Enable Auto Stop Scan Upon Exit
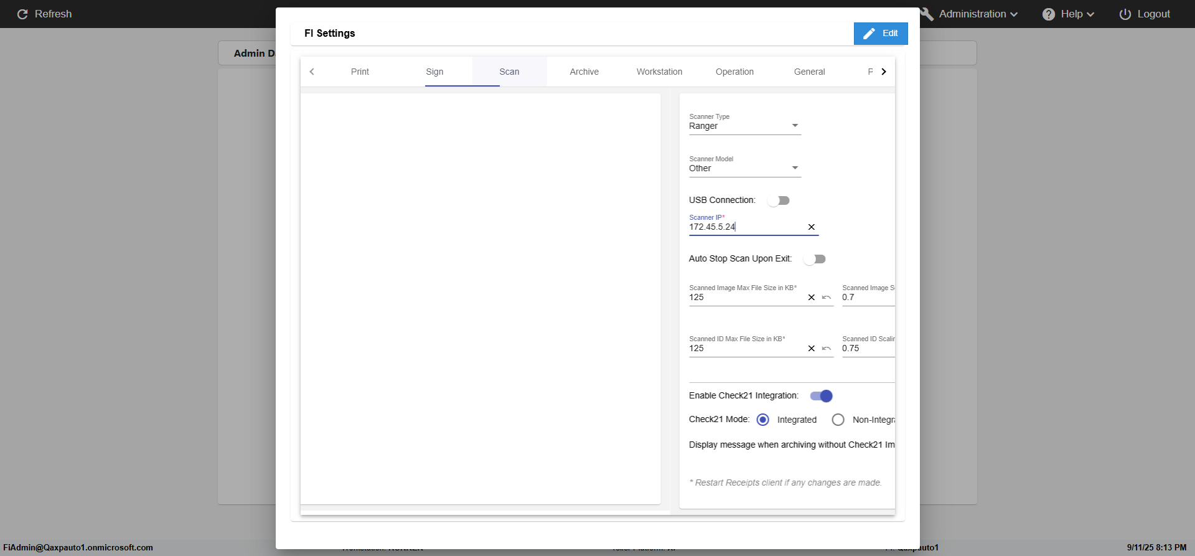 tap(815, 259)
